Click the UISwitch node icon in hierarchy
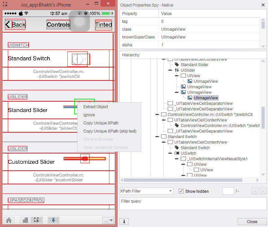This screenshot has width=268, height=227. click(x=177, y=153)
